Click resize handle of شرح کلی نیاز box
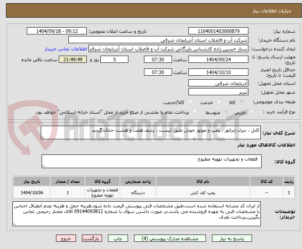 pos(43,137)
